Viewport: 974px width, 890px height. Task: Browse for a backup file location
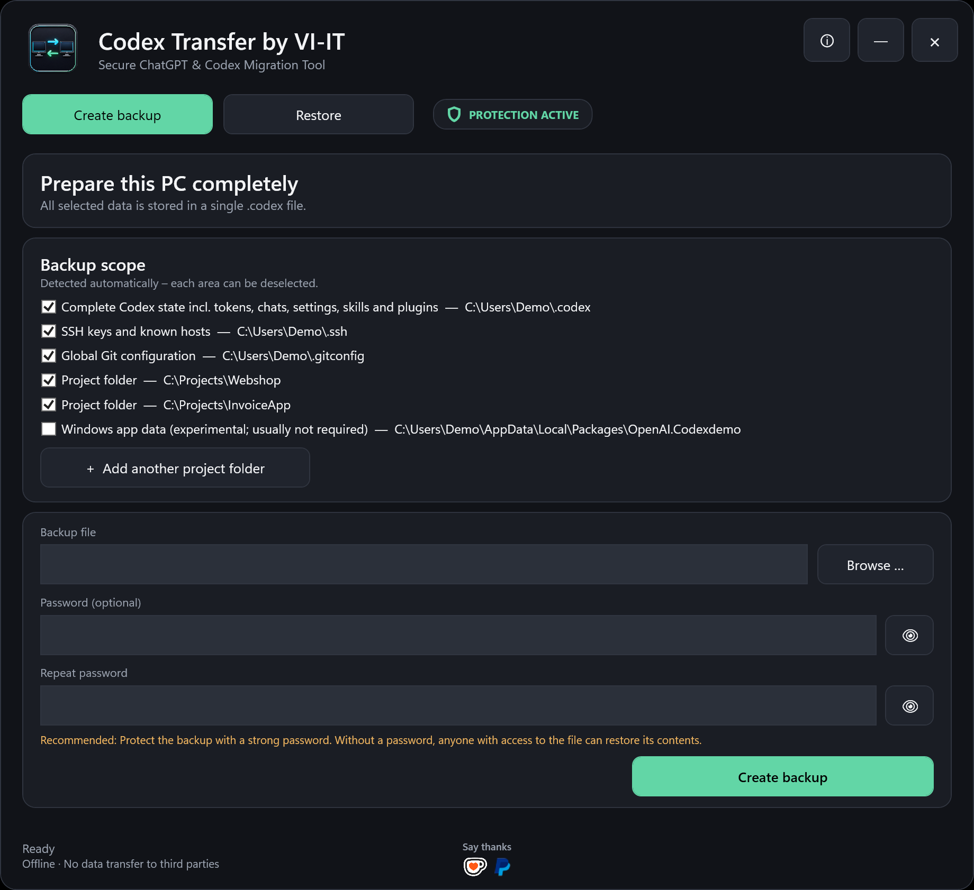tap(875, 565)
